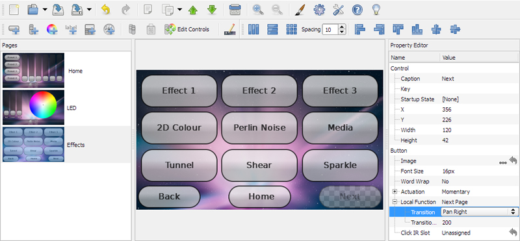Click the second-to-last alignment cross icon
The image size is (520, 241).
pos(436,29)
